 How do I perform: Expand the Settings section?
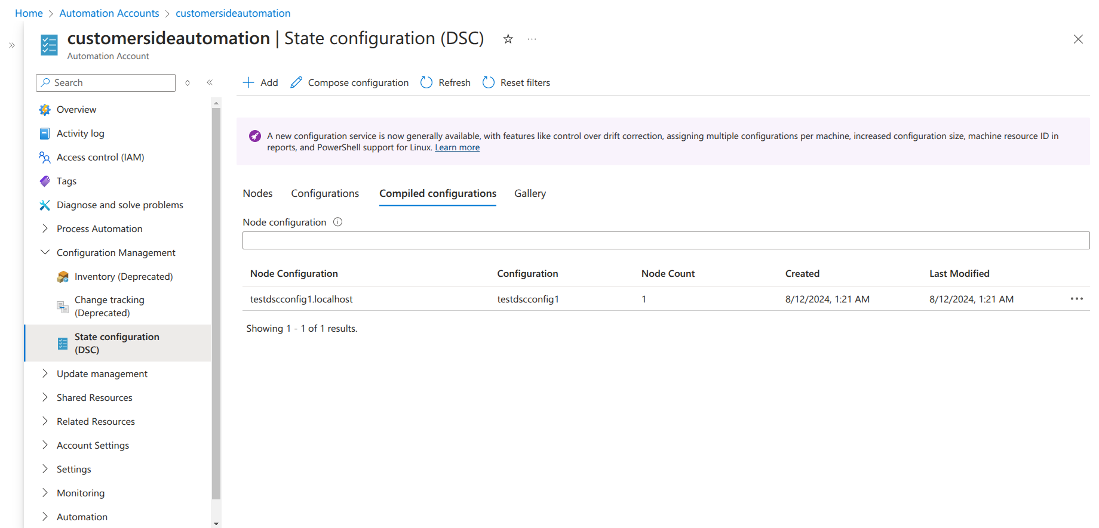[45, 469]
